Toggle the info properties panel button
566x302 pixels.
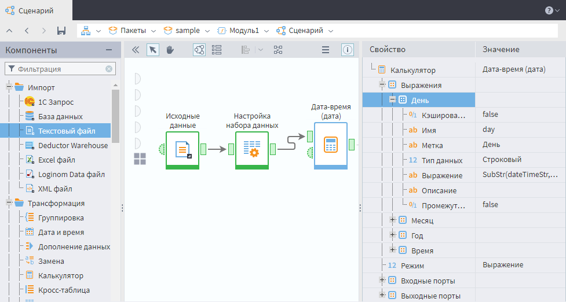pos(347,50)
